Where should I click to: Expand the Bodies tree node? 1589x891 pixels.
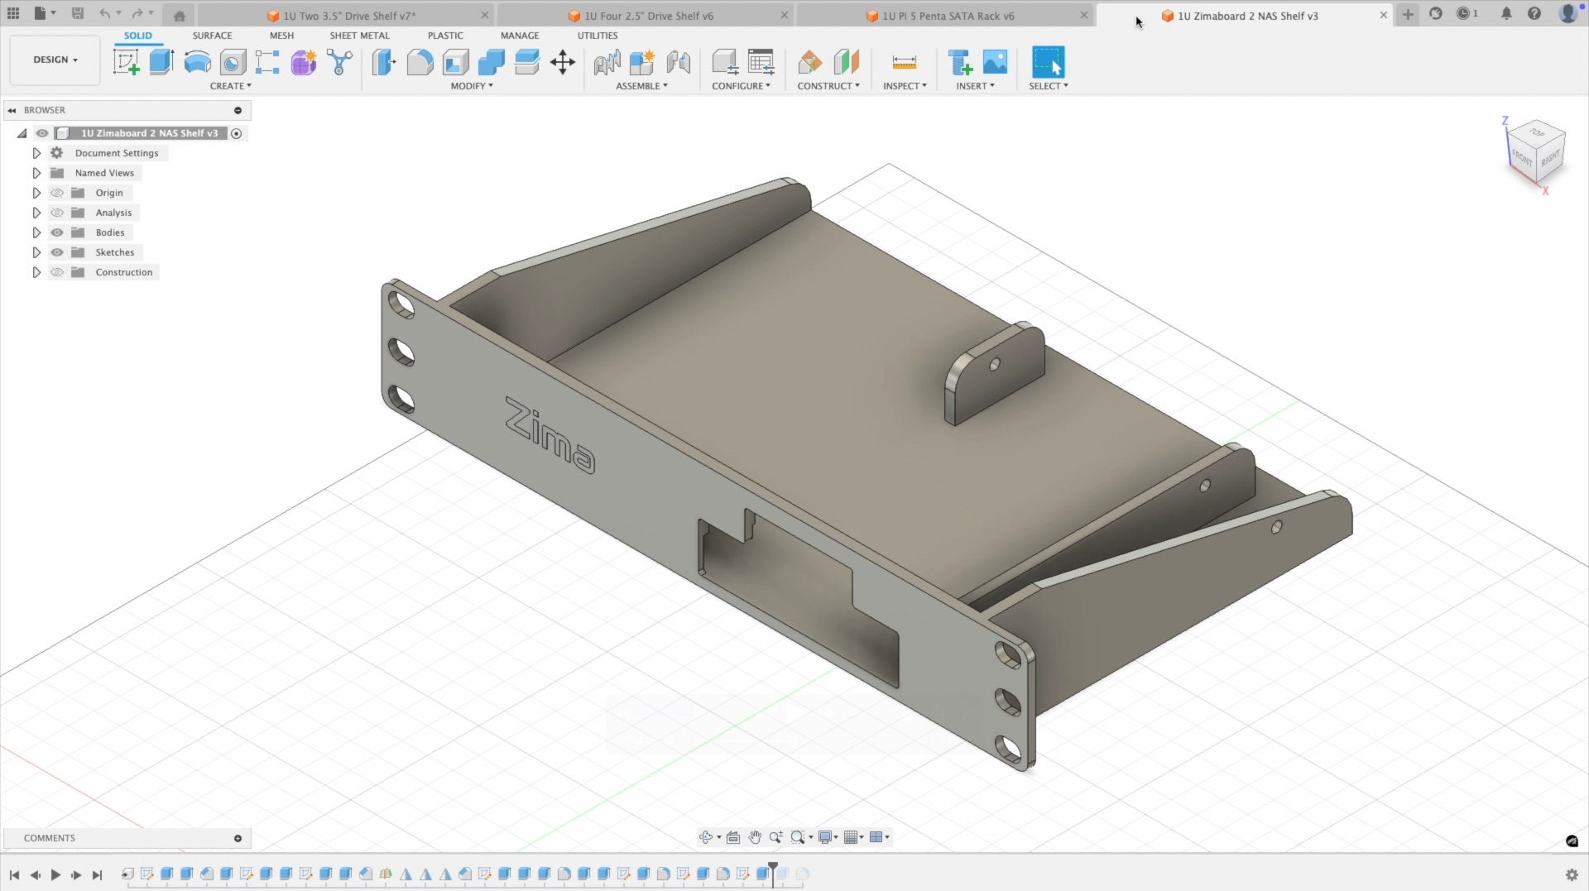(36, 232)
